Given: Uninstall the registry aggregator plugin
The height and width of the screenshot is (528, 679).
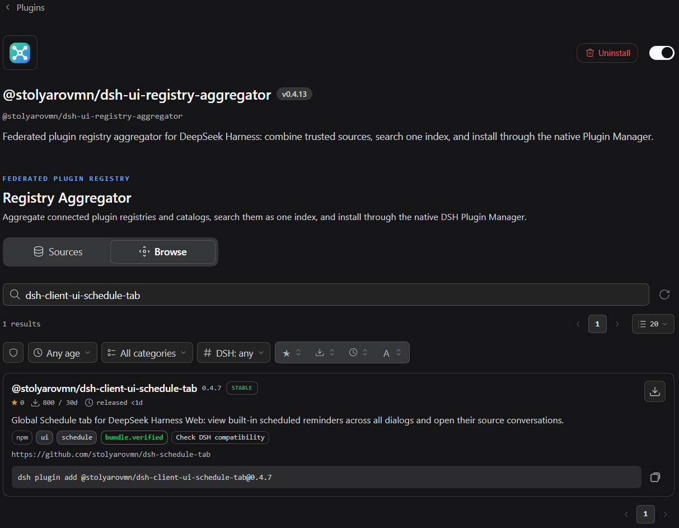Looking at the screenshot, I should [x=607, y=53].
